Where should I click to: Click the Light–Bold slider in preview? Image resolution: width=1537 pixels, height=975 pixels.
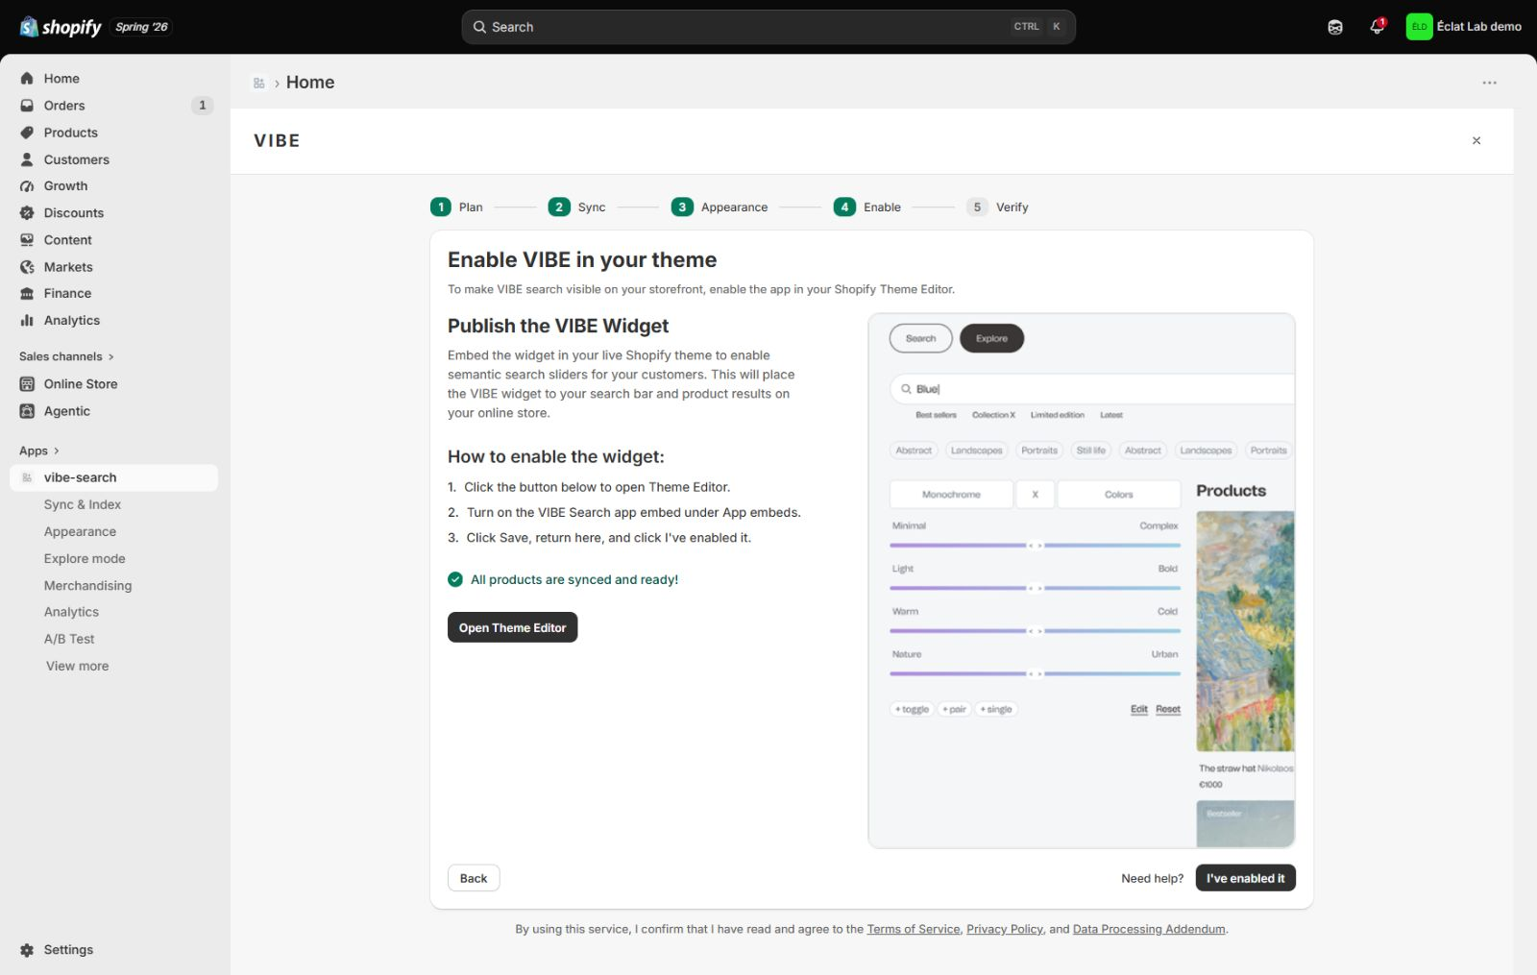1036,588
